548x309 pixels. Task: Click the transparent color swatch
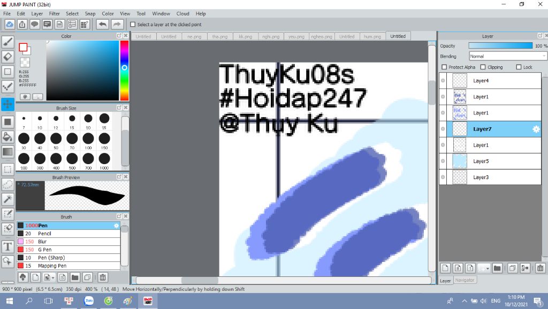25,63
